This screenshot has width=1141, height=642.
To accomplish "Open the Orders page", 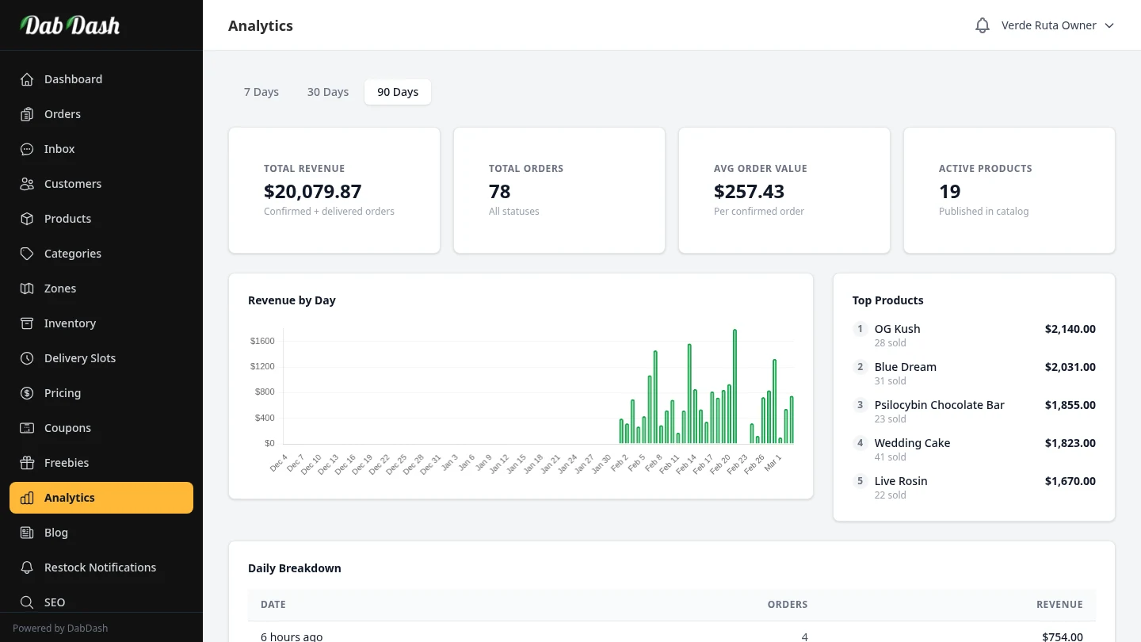I will tap(63, 114).
